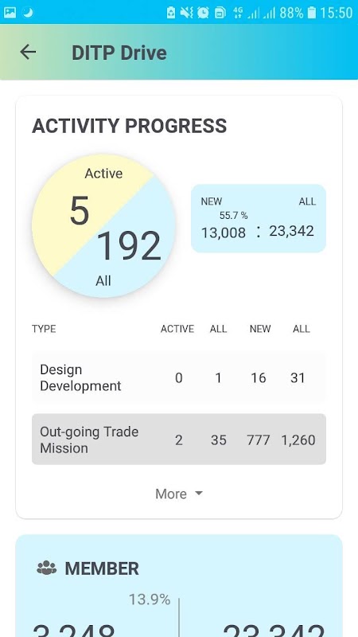The height and width of the screenshot is (637, 358).
Task: Tap the muted sound status icon
Action: (x=187, y=13)
